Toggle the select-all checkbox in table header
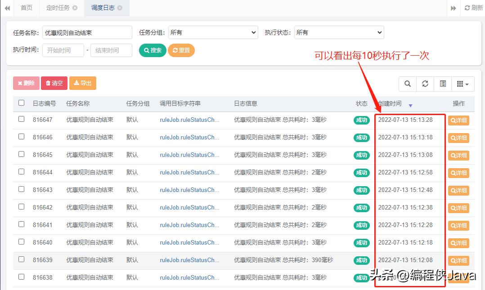The image size is (485, 290). tap(21, 103)
